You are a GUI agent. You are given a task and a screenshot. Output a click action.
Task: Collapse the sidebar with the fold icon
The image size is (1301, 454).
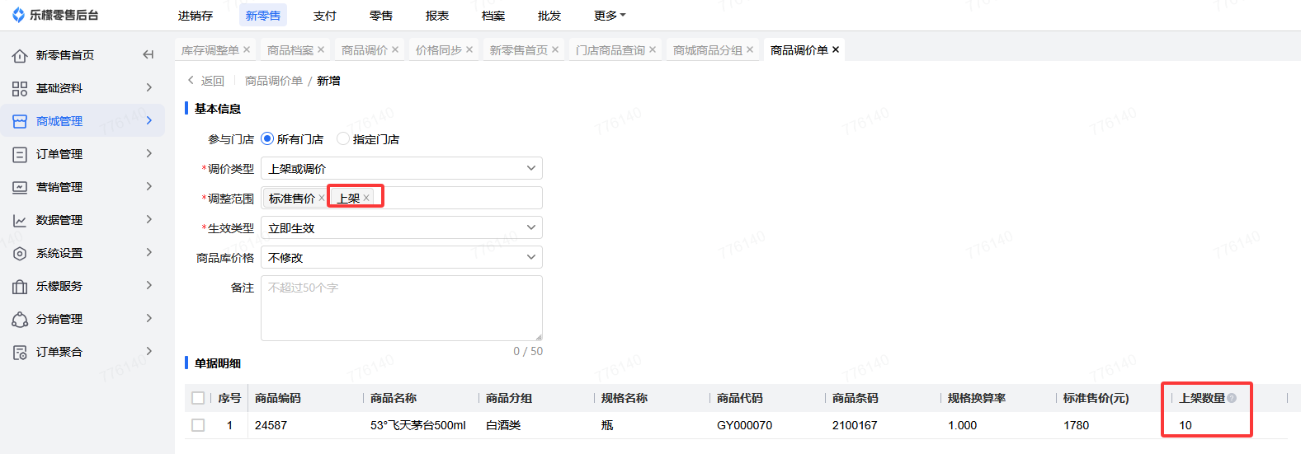148,54
